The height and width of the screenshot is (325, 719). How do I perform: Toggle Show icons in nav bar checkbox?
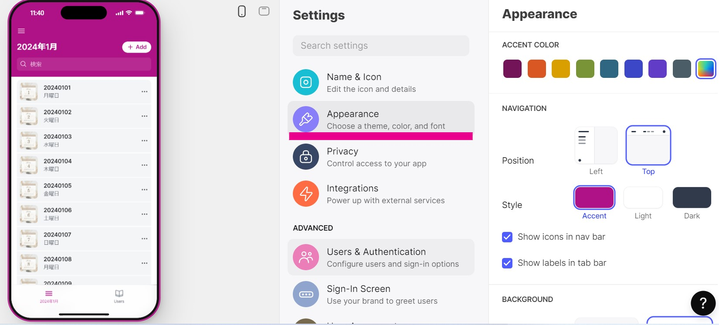[x=507, y=237]
